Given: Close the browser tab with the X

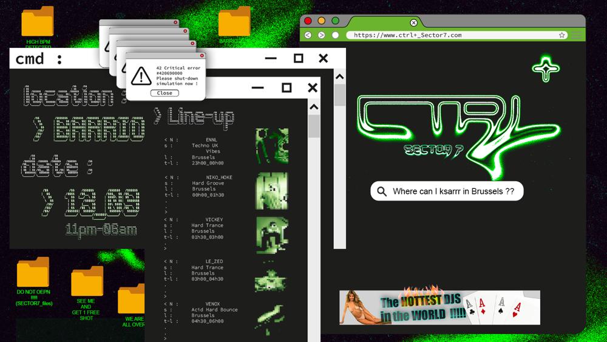Looking at the screenshot, I should point(414,23).
